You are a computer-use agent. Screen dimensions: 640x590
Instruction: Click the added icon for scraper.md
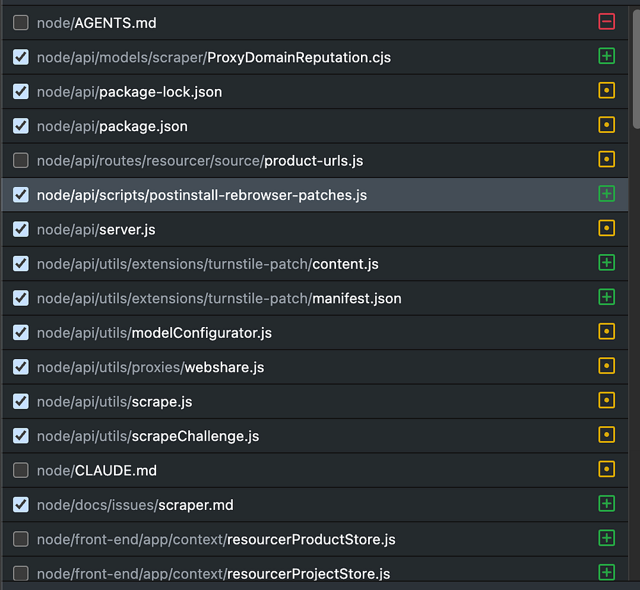[606, 504]
